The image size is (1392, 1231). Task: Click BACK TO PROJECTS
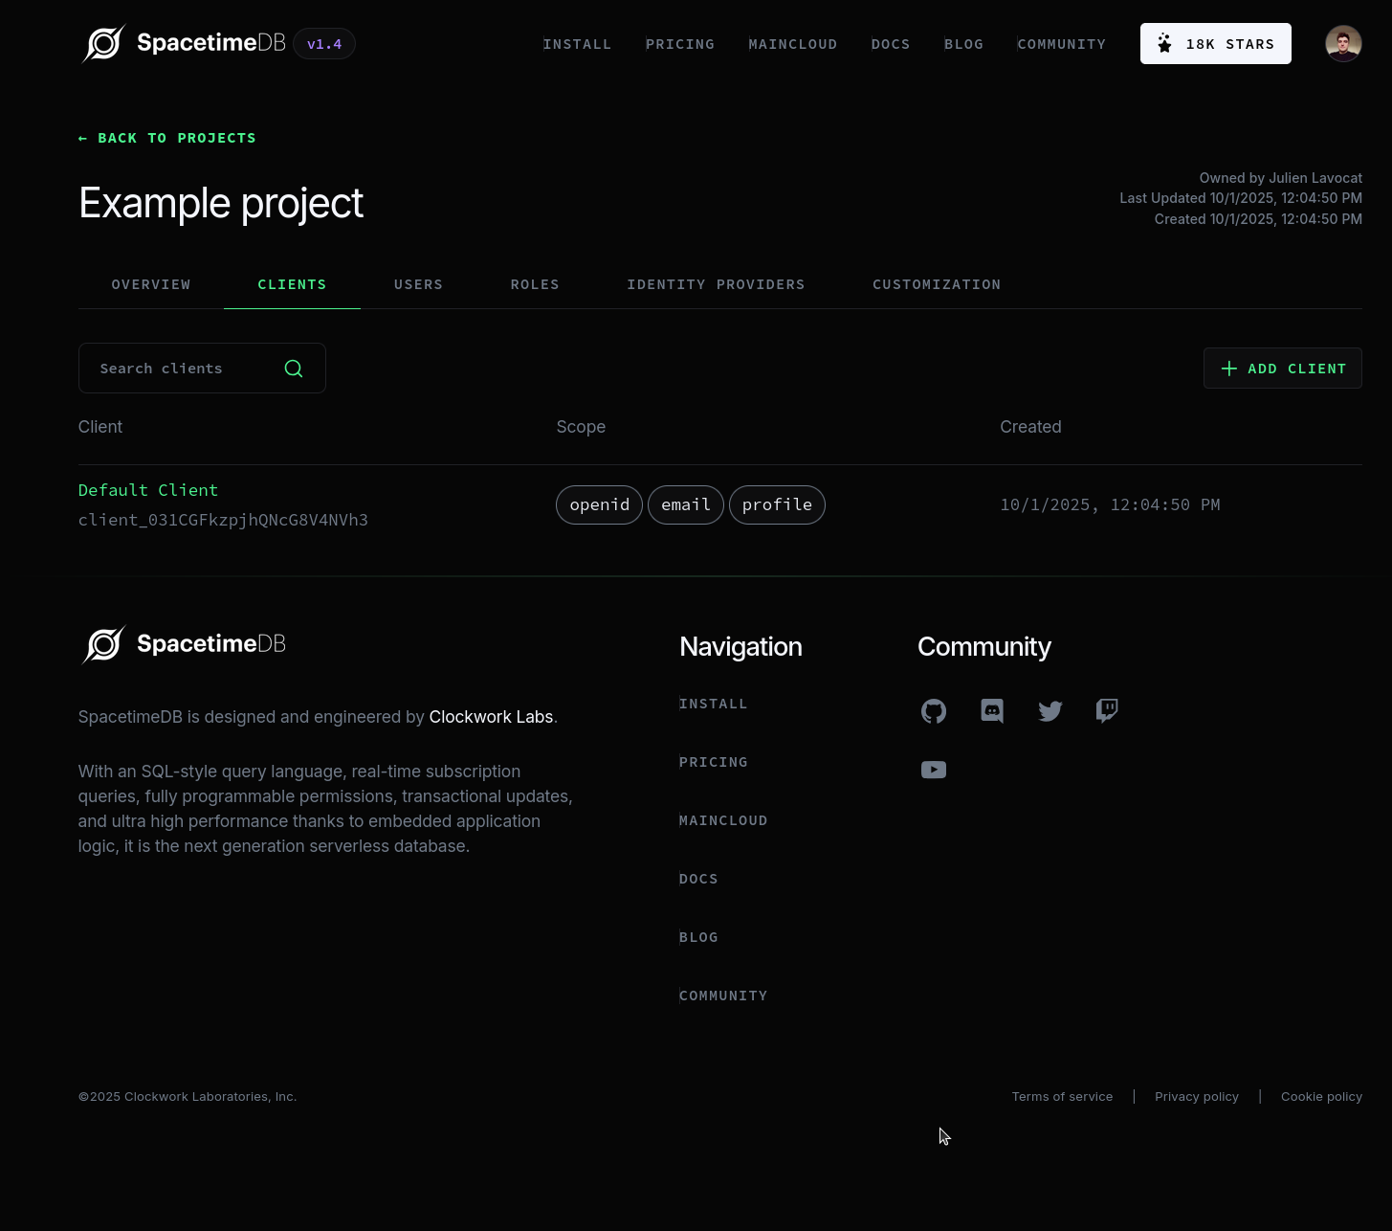[166, 138]
